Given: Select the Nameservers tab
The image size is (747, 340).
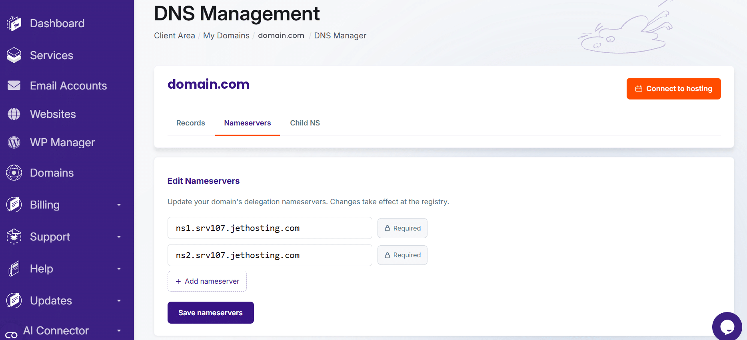Looking at the screenshot, I should coord(248,123).
